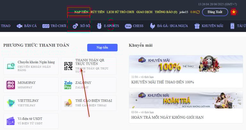The width and height of the screenshot is (246, 130).
Task: Choose the USDT e-wallet icon
Action: tap(11, 121)
